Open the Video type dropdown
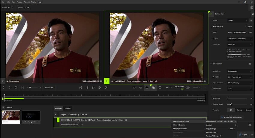The width and height of the screenshot is (255, 138). (x=240, y=71)
